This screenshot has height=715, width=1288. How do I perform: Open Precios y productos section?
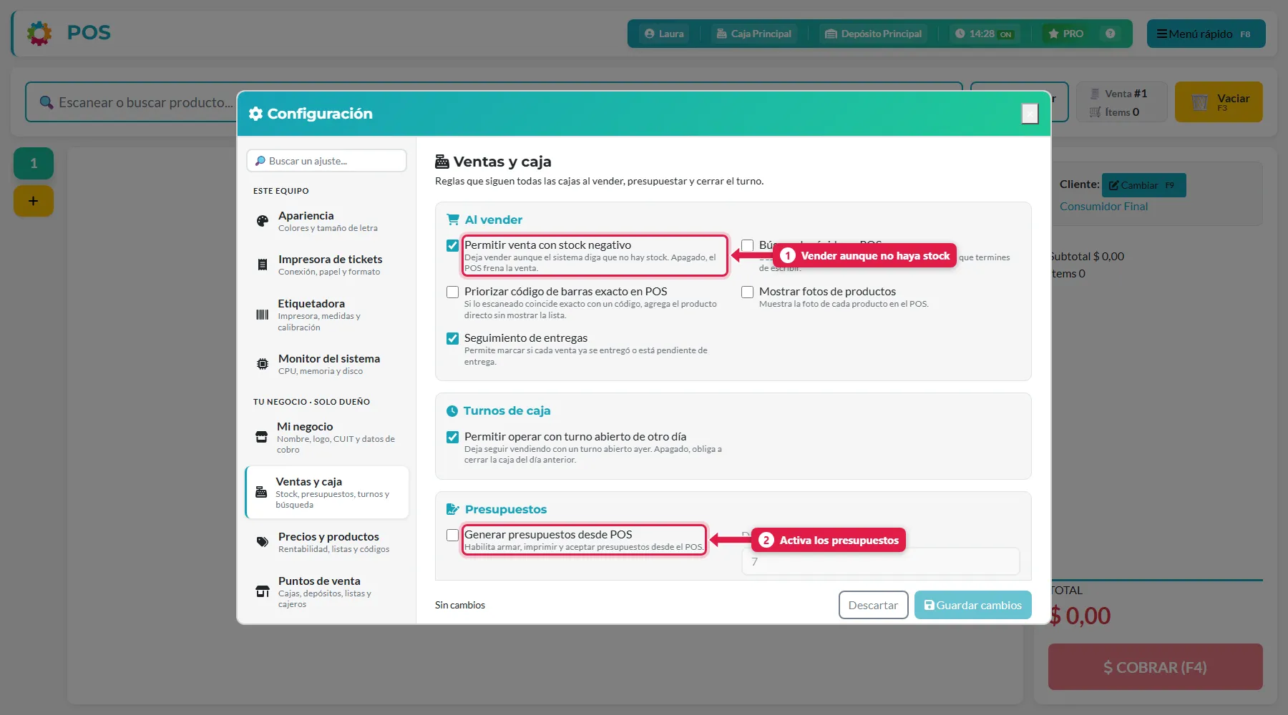[327, 543]
